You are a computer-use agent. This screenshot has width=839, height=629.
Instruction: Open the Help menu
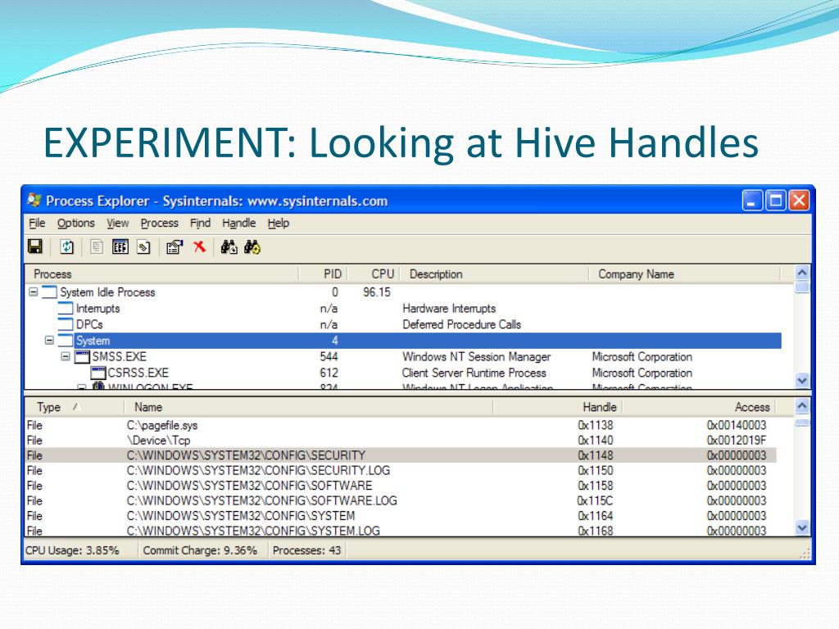coord(279,223)
